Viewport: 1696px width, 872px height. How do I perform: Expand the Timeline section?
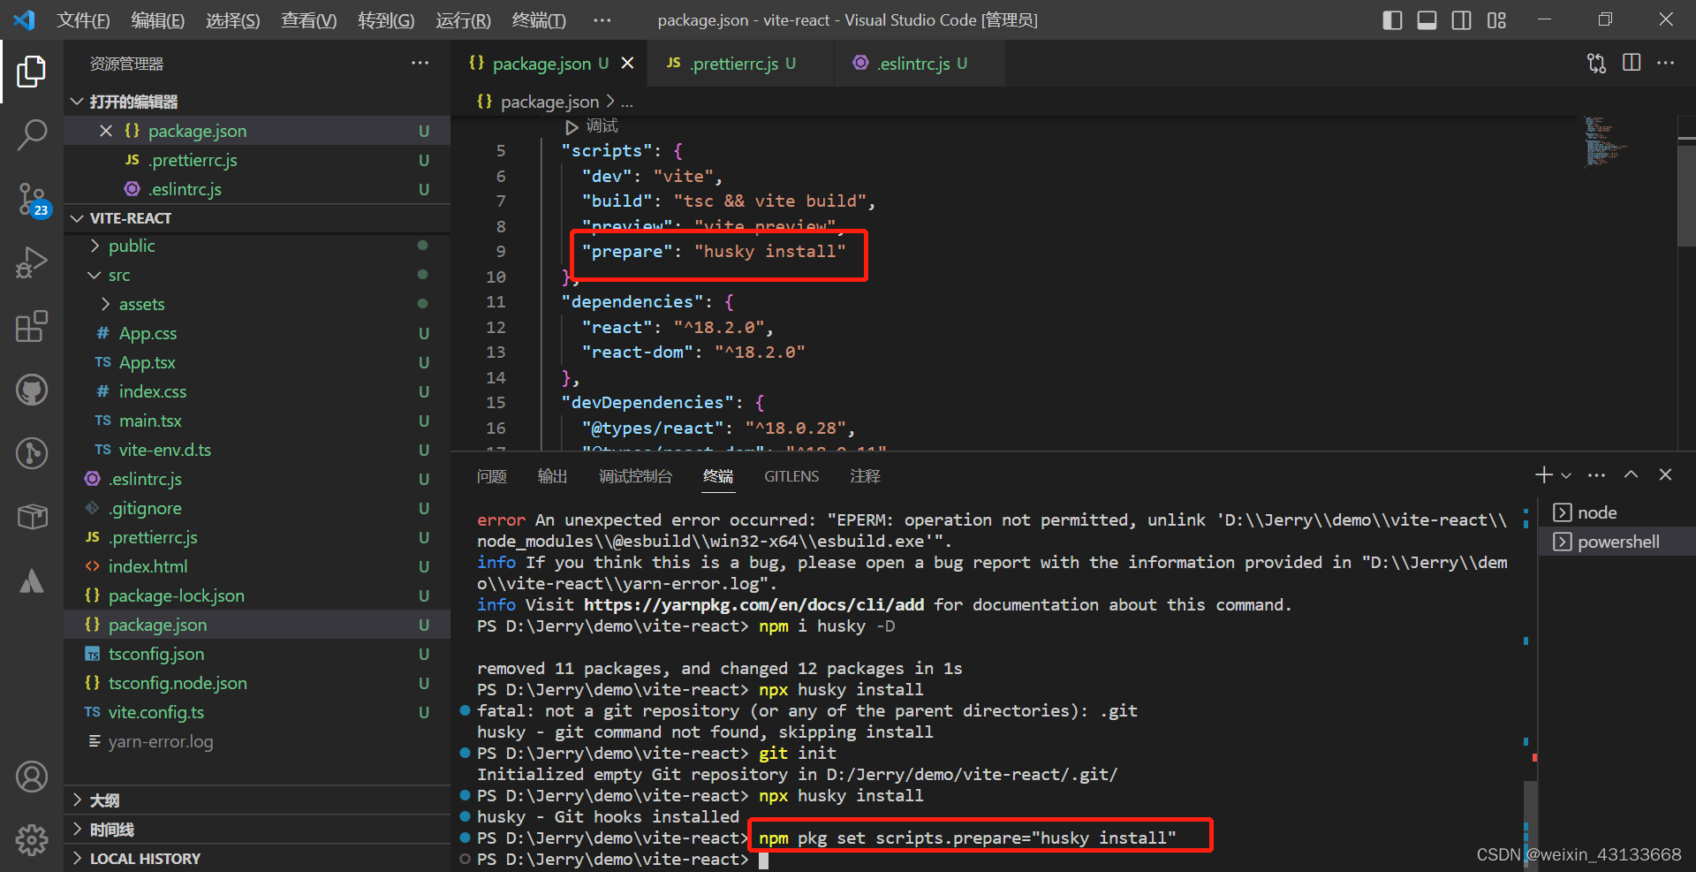[x=257, y=830]
